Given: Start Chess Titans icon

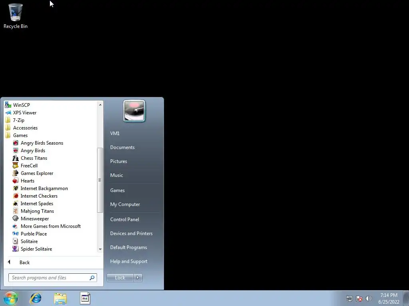Looking at the screenshot, I should click(x=16, y=158).
